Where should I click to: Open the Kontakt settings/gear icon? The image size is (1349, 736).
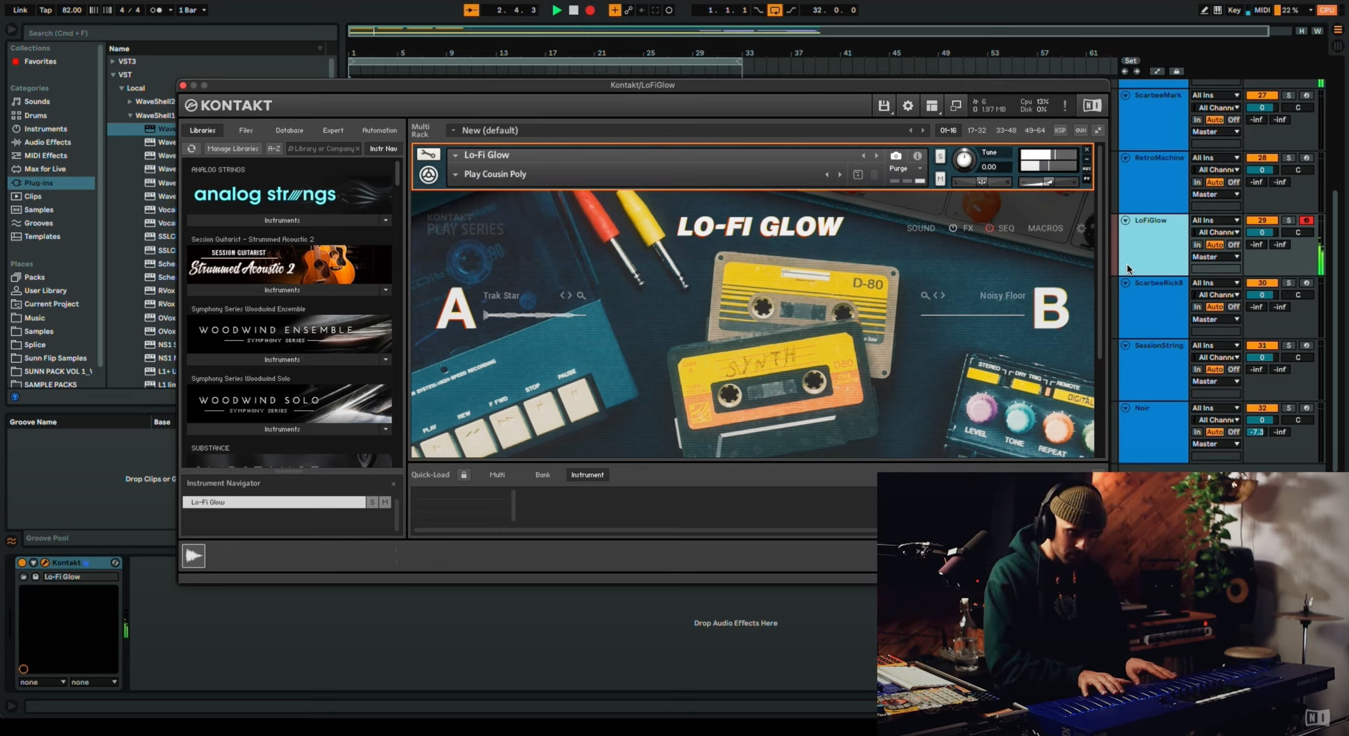coord(907,105)
